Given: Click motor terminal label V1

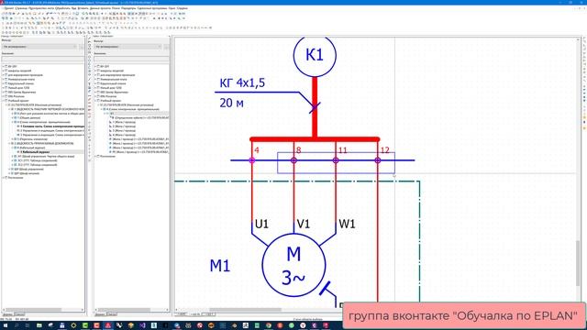Looking at the screenshot, I should coord(304,224).
